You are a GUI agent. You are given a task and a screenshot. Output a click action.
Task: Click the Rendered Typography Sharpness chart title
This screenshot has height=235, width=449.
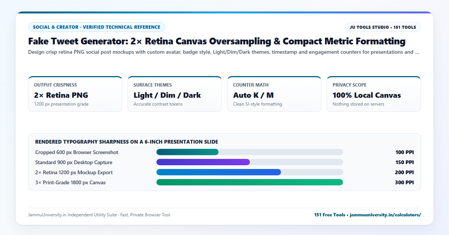(126, 142)
